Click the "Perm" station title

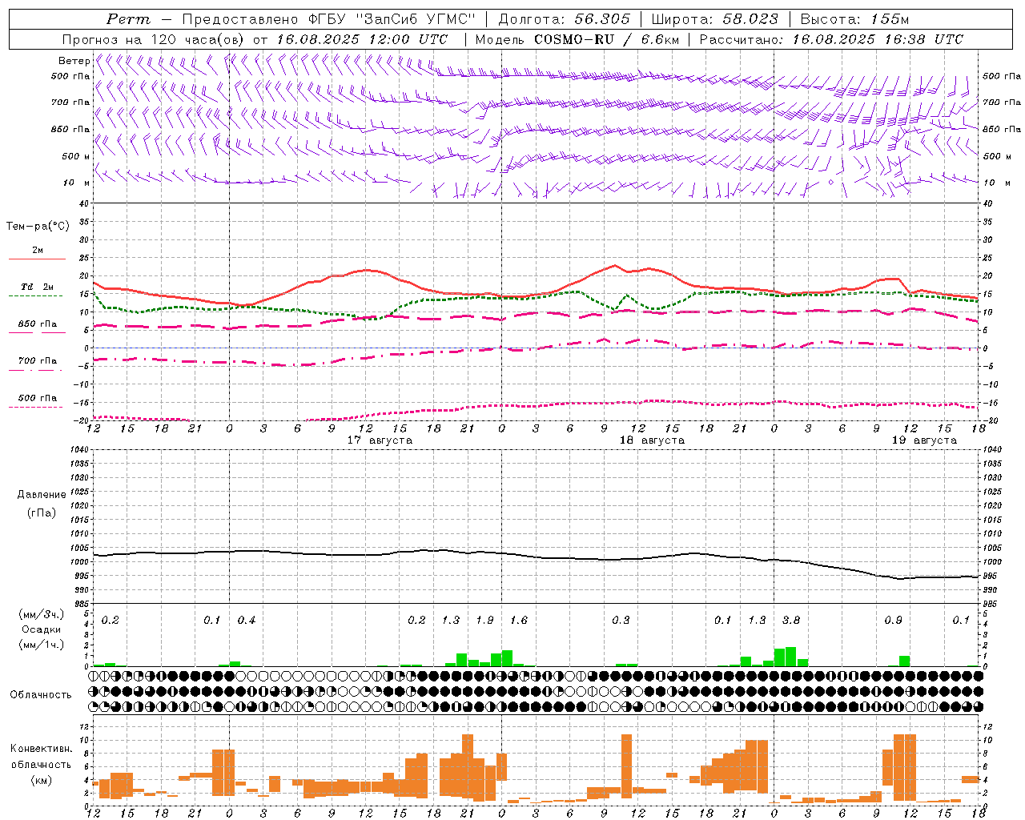pos(128,19)
